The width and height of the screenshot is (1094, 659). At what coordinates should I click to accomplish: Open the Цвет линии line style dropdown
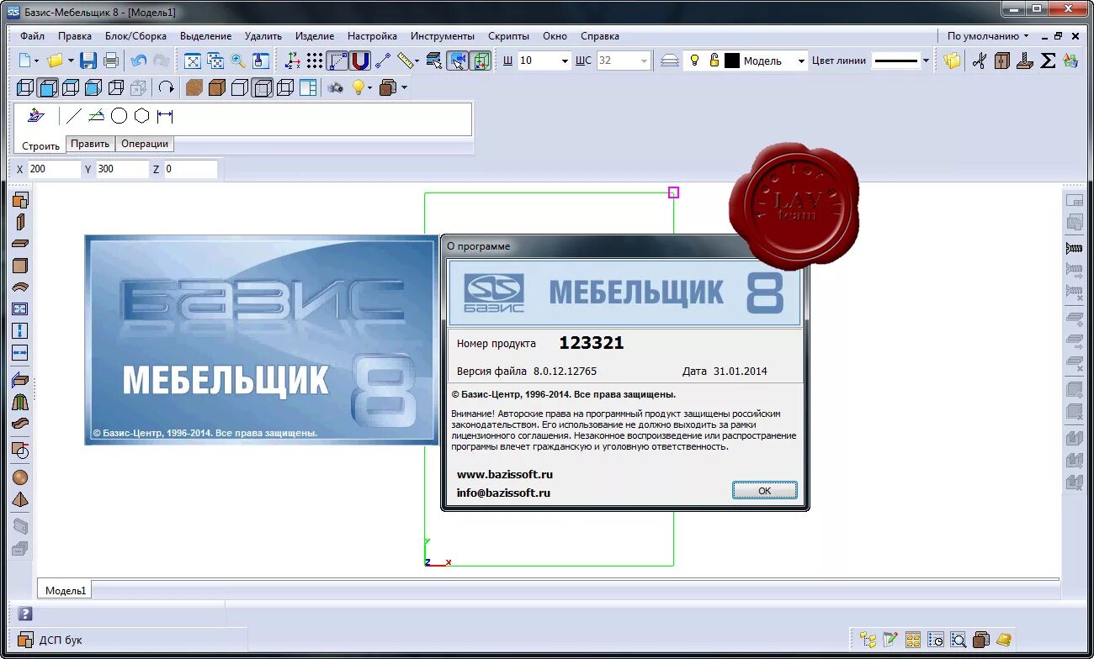click(x=926, y=61)
